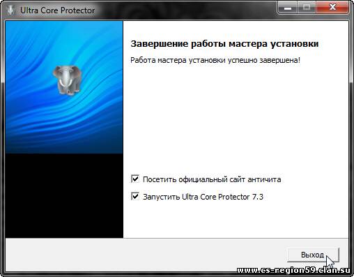This screenshot has height=277, width=354.
Task: Open the www.cs-region59.clan.su watermark link
Action: [x=293, y=271]
